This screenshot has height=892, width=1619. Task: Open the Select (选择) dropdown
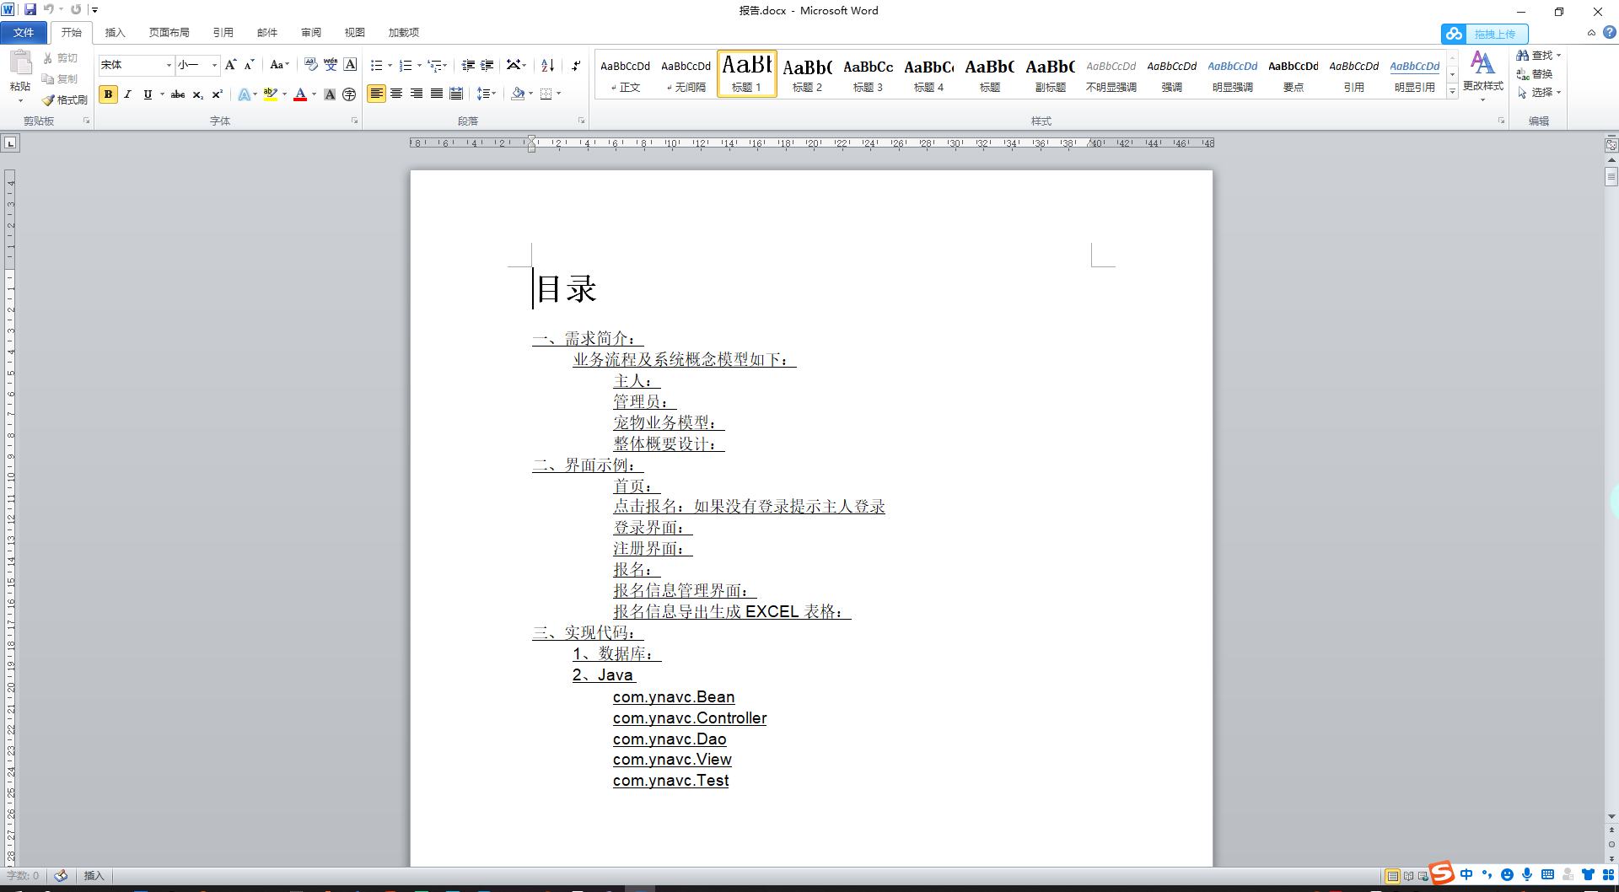(x=1540, y=93)
